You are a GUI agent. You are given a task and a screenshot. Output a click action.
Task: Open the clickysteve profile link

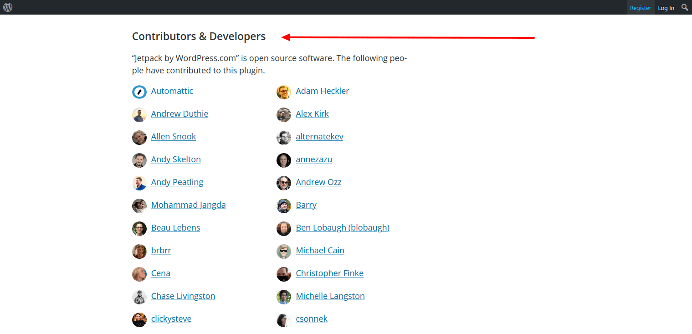(x=171, y=319)
